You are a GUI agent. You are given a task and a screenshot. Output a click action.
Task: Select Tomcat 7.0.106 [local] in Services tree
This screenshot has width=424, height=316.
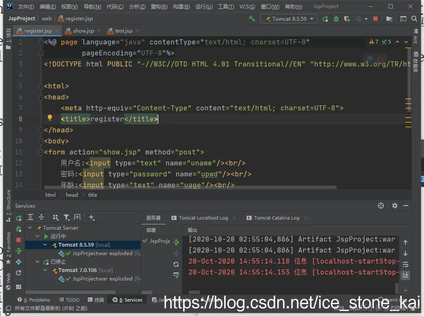[85, 270]
